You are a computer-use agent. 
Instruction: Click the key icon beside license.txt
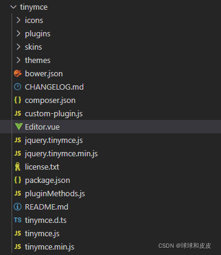click(18, 167)
